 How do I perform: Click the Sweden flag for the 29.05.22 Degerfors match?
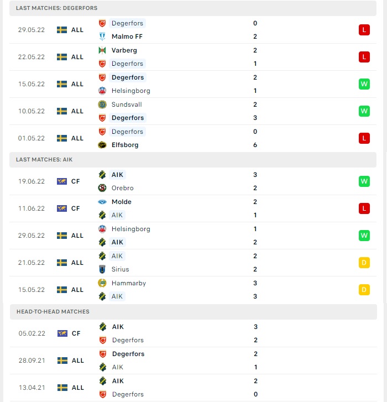[62, 30]
